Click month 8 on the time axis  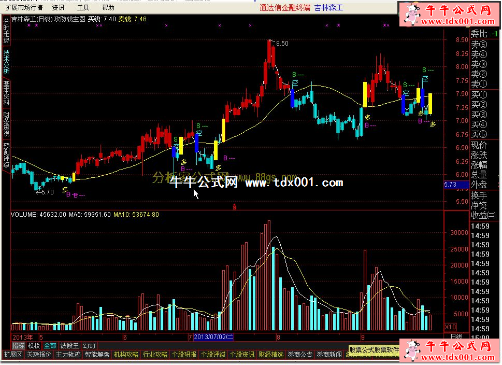point(278,337)
